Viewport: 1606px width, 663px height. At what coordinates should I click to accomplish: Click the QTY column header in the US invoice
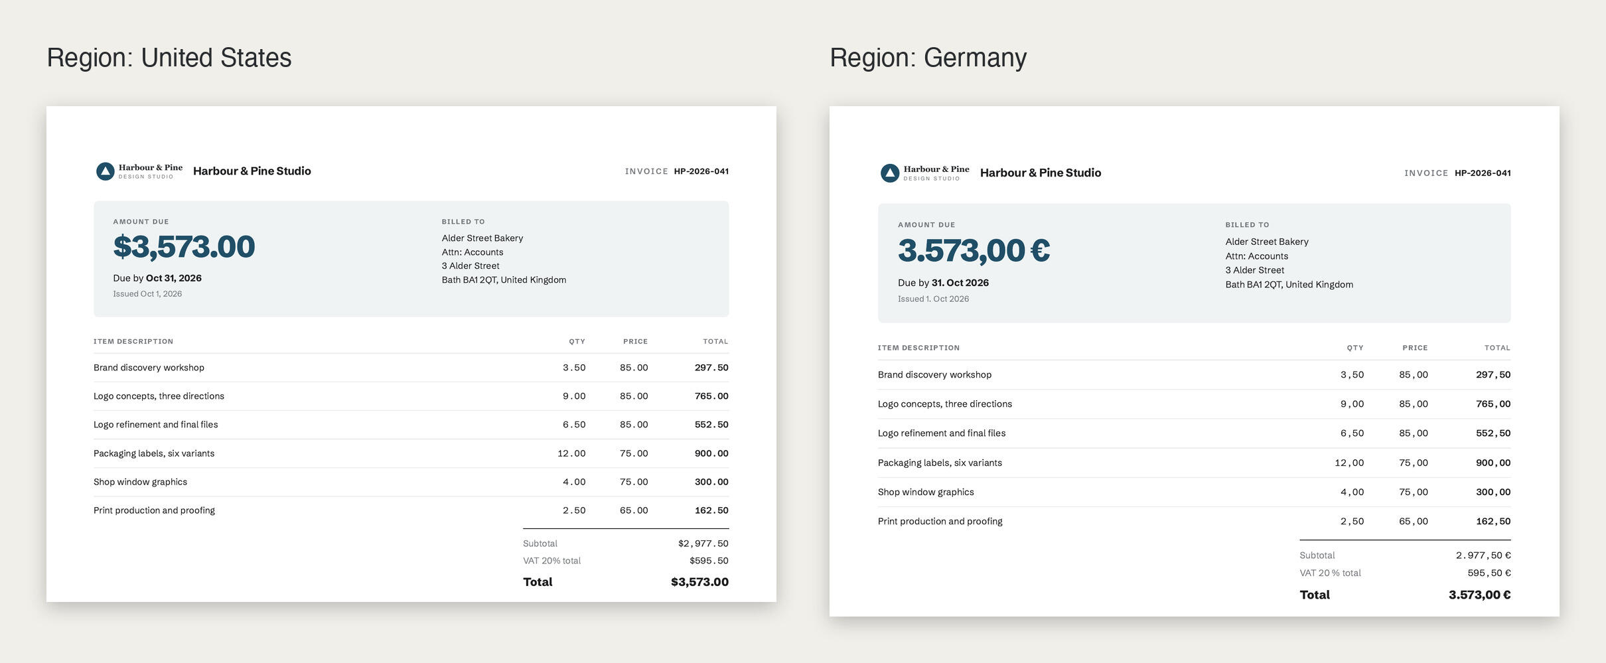click(x=577, y=342)
